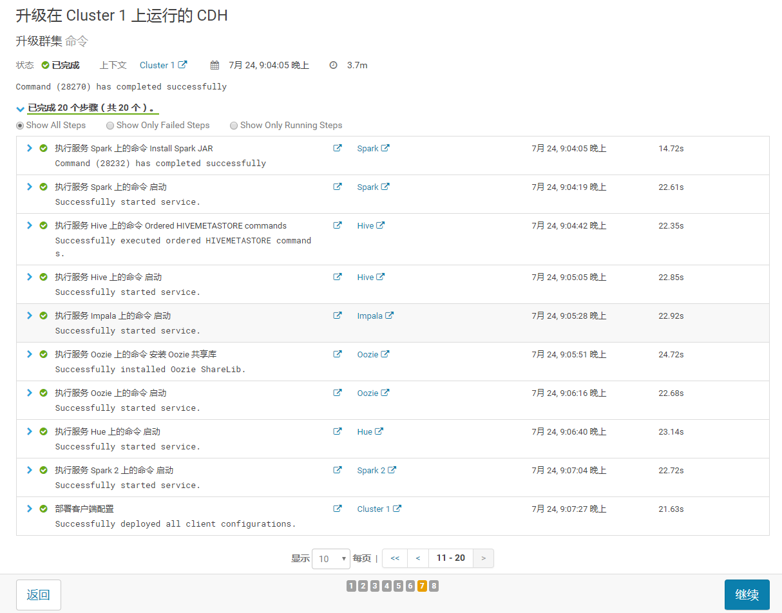Open the per-page count dropdown

click(x=330, y=558)
